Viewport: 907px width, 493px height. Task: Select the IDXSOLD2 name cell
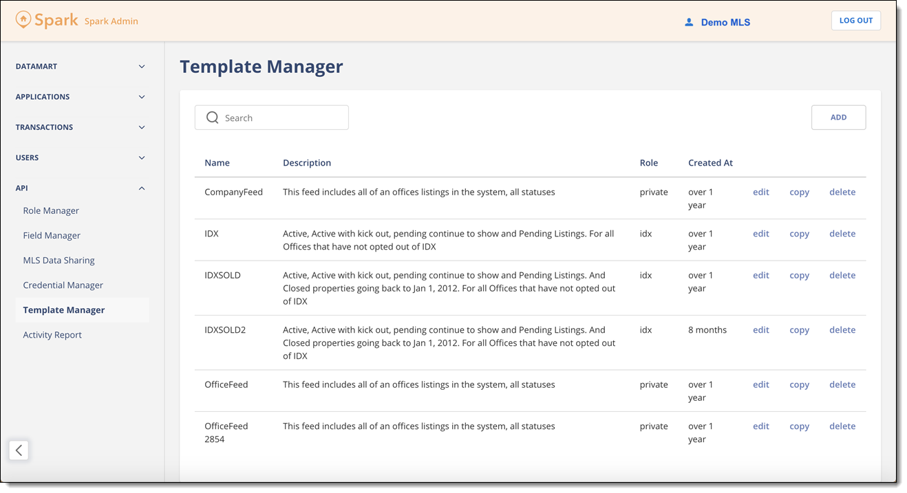(x=225, y=330)
